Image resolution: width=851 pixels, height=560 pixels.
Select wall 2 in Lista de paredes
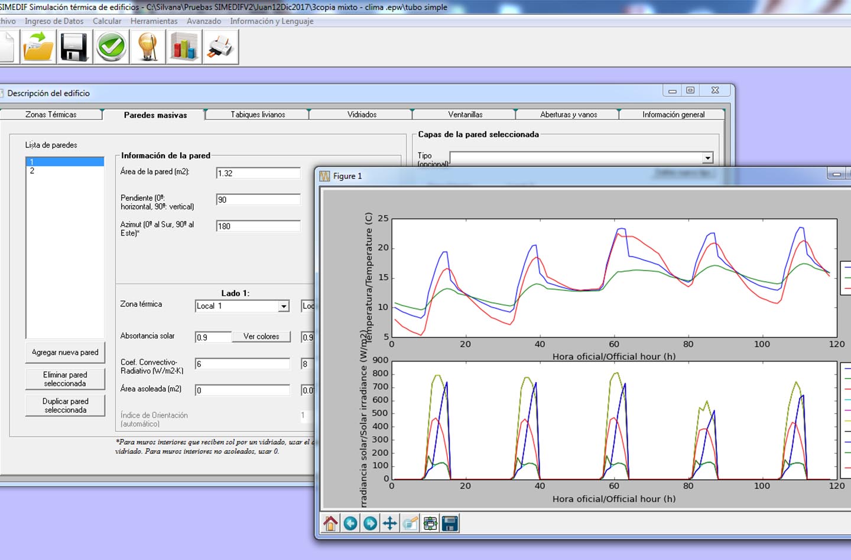tap(64, 171)
